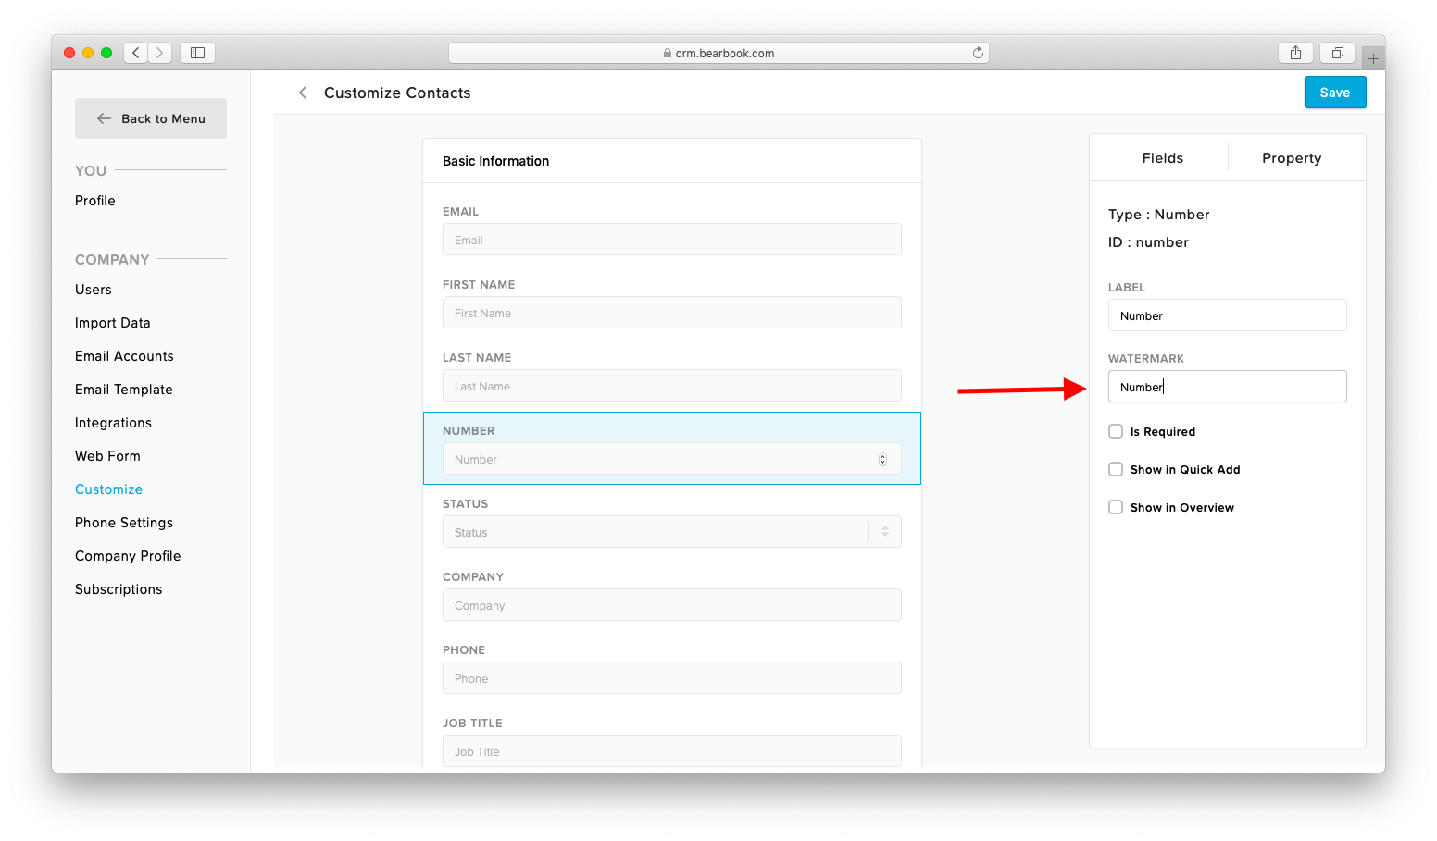
Task: Click the Watermark input field
Action: point(1227,387)
